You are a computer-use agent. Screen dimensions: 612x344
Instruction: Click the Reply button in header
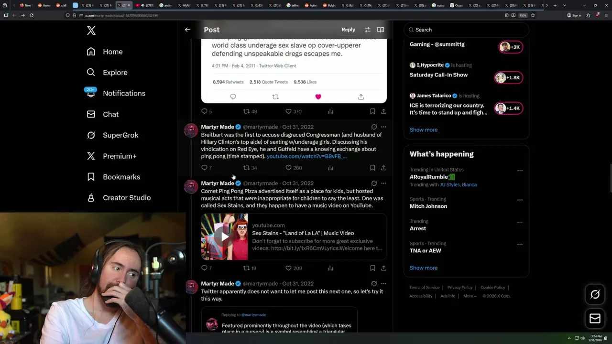348,30
